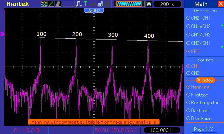
Task: Select the CH2-CH1 operation
Action: (198, 18)
